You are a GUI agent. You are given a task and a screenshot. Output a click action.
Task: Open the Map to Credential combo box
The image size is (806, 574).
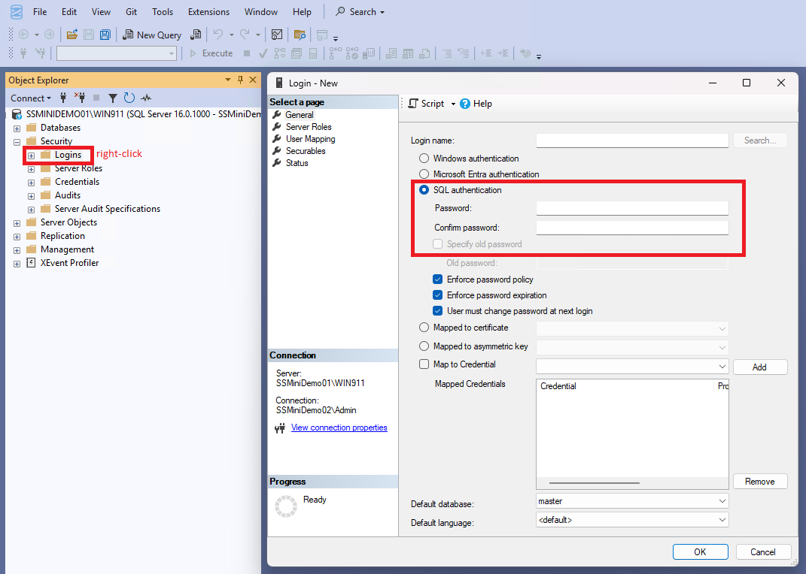(x=632, y=366)
